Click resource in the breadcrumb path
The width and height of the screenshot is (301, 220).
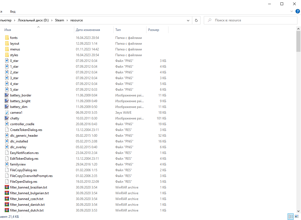[x=76, y=20]
